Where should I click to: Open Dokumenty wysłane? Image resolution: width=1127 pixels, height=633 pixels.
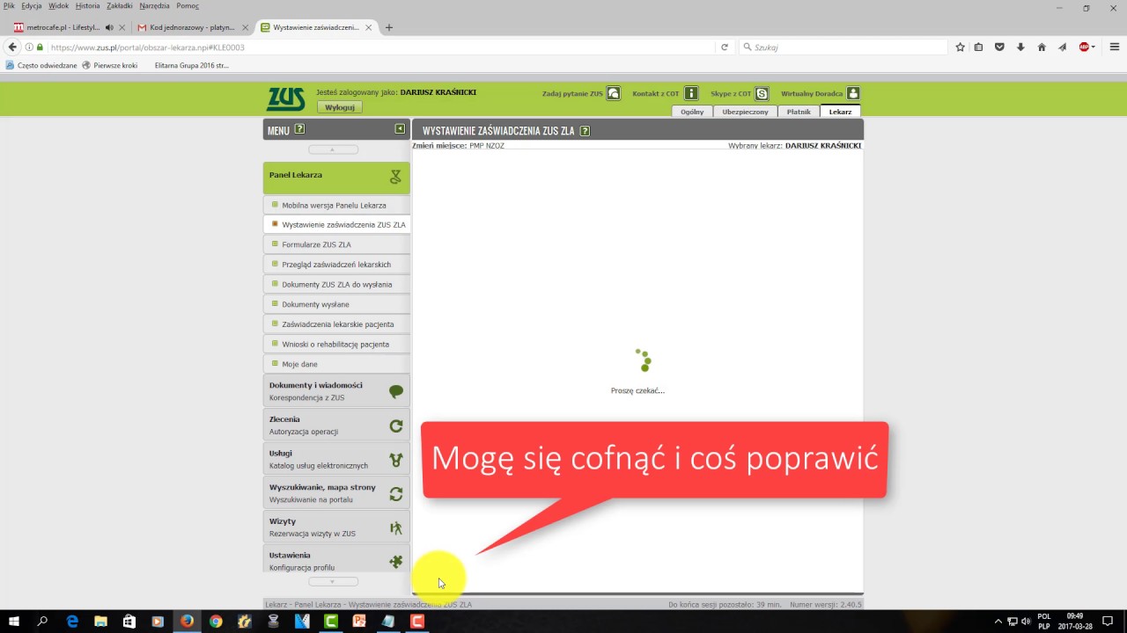pos(336,304)
